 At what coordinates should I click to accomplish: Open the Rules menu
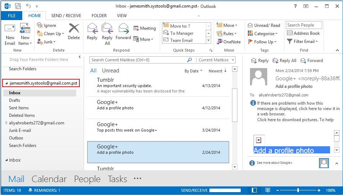[x=226, y=33]
